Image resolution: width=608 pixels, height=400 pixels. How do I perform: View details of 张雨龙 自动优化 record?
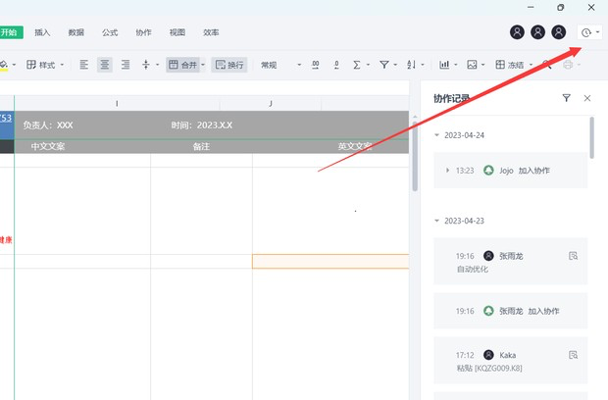click(573, 256)
